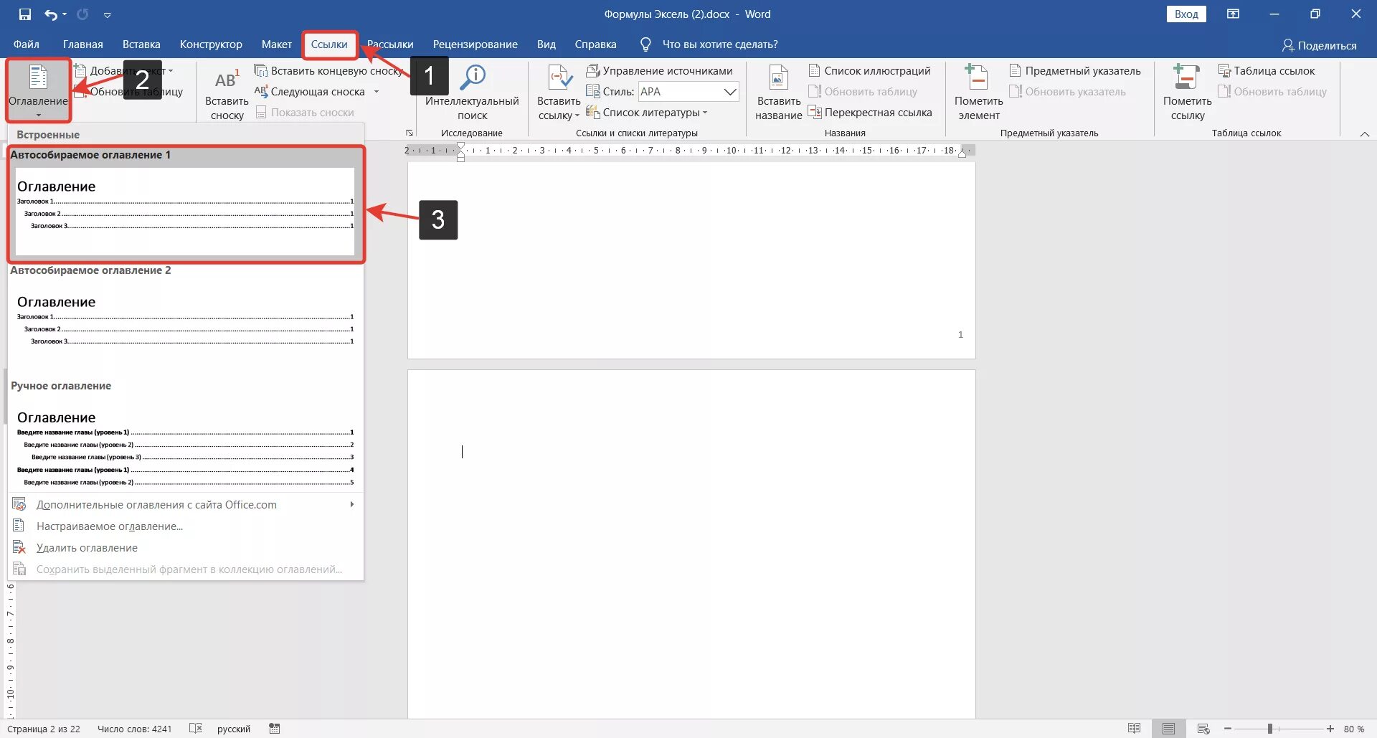
Task: Click the Пометить элемент icon
Action: [x=977, y=78]
